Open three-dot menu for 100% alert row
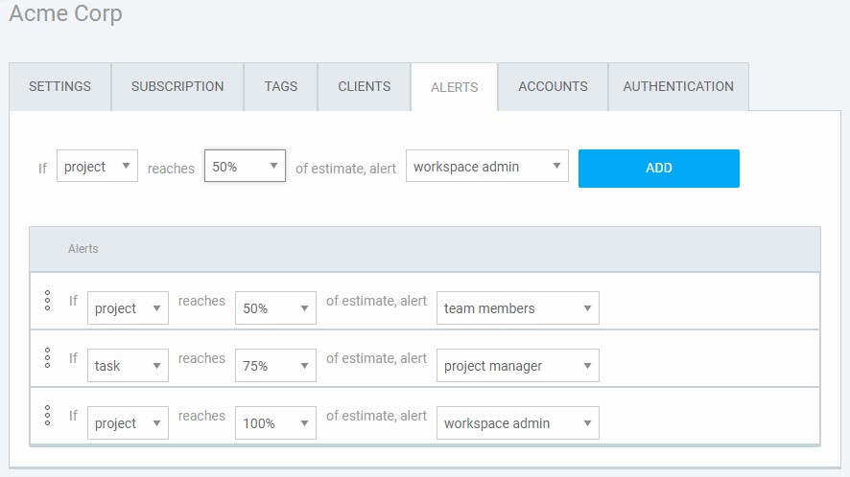 click(x=48, y=416)
